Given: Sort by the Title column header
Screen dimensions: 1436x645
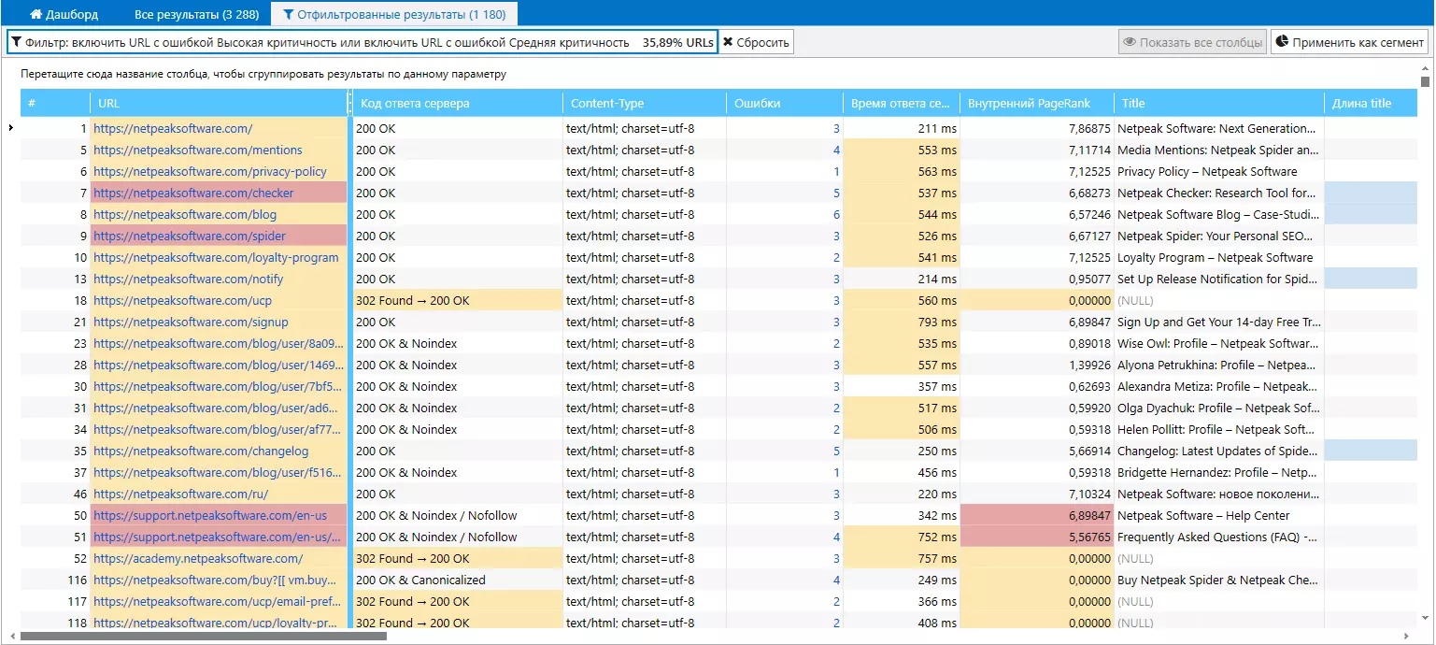Looking at the screenshot, I should (x=1219, y=104).
